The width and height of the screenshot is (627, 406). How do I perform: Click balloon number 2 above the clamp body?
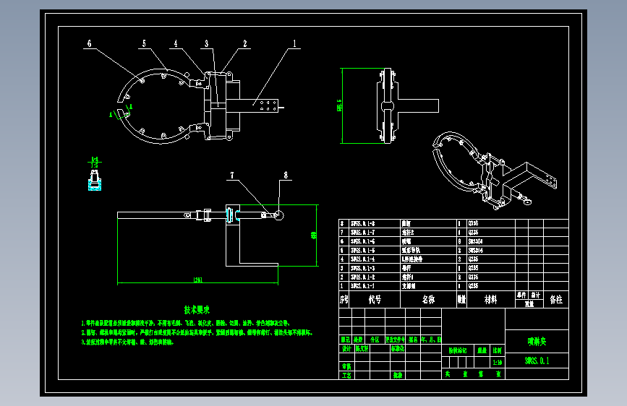click(245, 43)
